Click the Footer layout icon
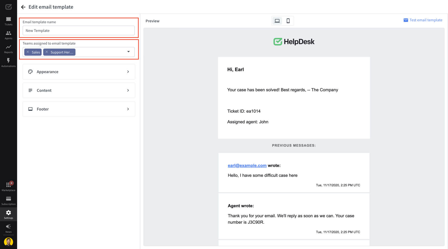448x249 pixels. [30, 109]
